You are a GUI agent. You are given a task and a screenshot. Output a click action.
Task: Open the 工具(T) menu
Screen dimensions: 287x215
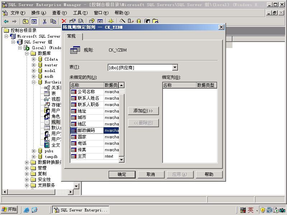pos(80,13)
